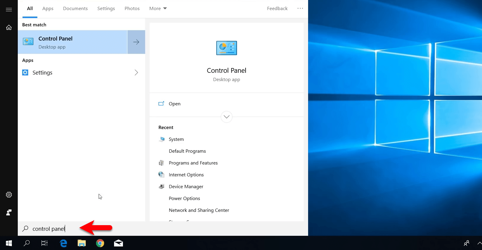Click the taskbar Search icon

(x=27, y=243)
